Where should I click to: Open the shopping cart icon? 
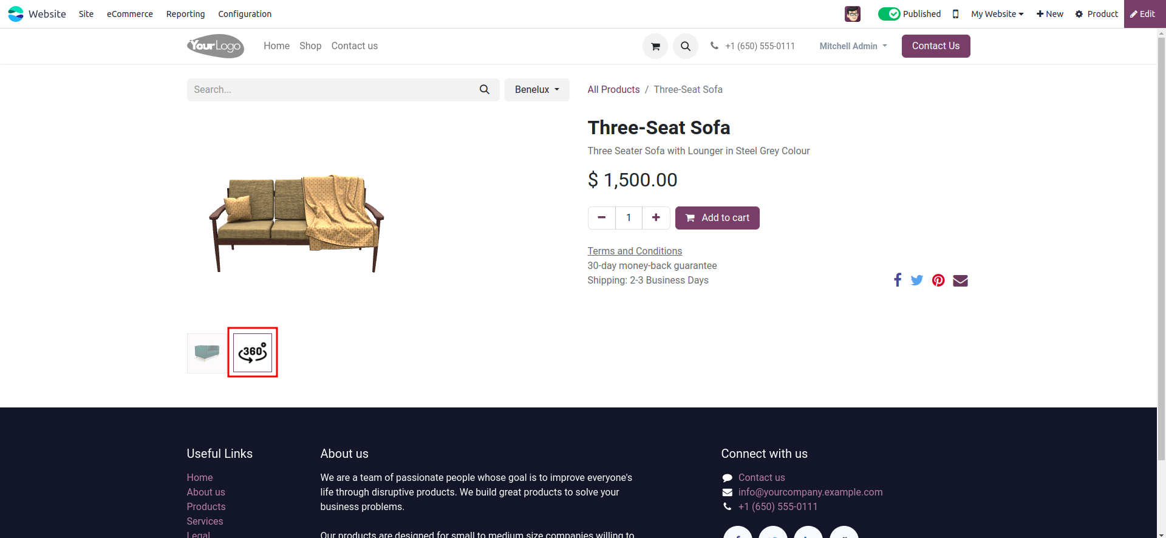tap(655, 46)
